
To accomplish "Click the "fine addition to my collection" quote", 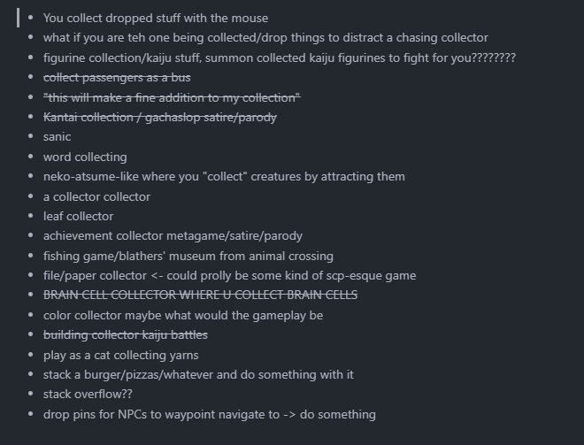I will [172, 97].
